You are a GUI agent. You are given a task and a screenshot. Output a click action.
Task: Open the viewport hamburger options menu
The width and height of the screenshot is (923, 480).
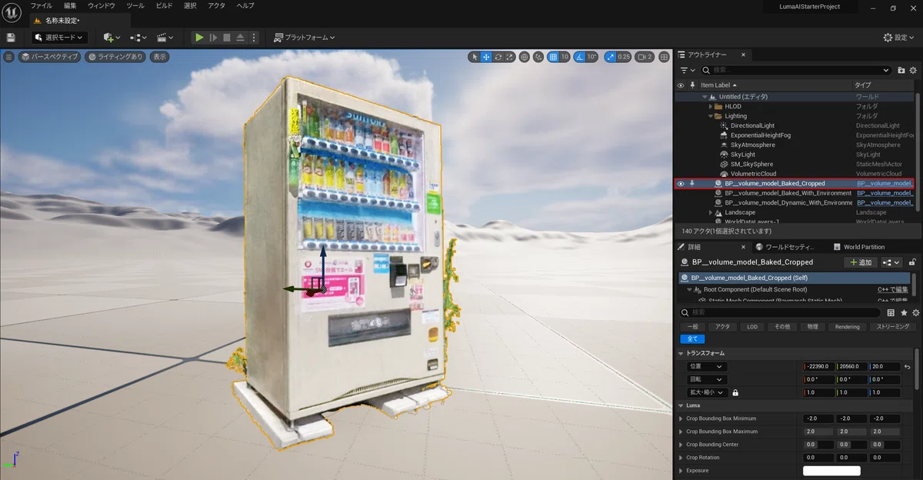[x=9, y=57]
